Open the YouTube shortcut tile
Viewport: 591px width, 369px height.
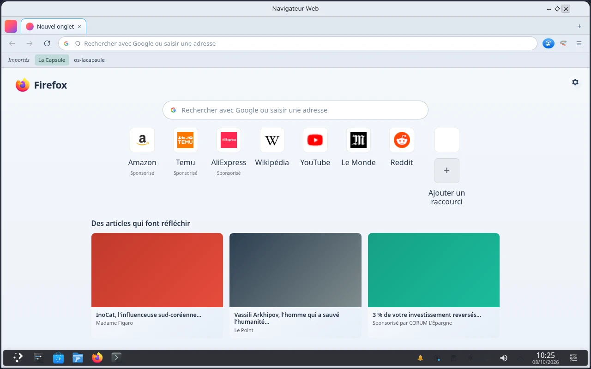click(315, 140)
